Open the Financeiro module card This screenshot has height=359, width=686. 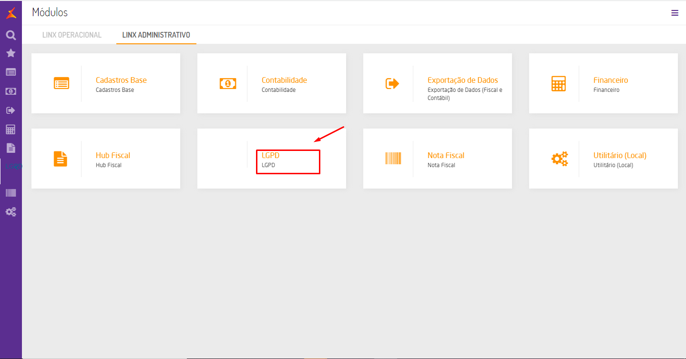(x=604, y=83)
